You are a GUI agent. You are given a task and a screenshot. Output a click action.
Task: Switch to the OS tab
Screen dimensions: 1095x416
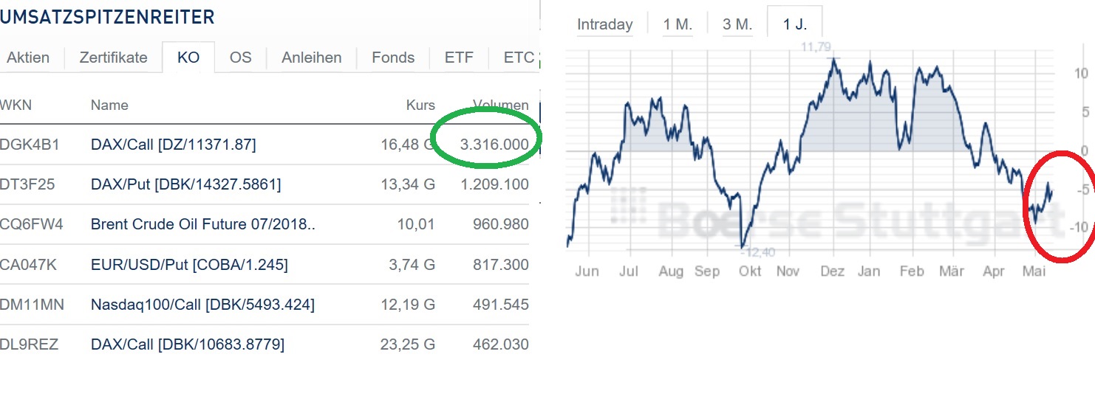click(240, 58)
